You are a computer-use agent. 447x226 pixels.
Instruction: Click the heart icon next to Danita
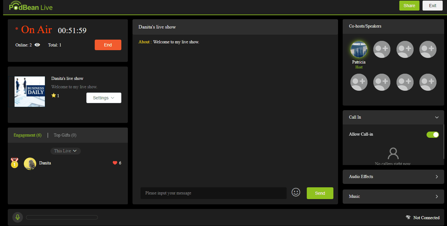[114, 163]
